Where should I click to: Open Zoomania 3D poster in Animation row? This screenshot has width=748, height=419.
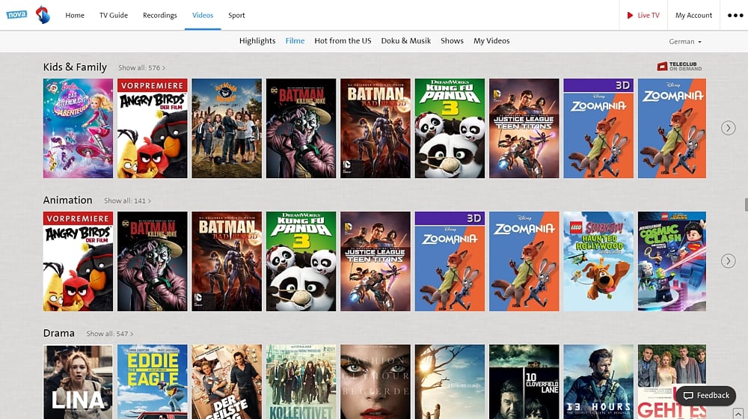[450, 262]
